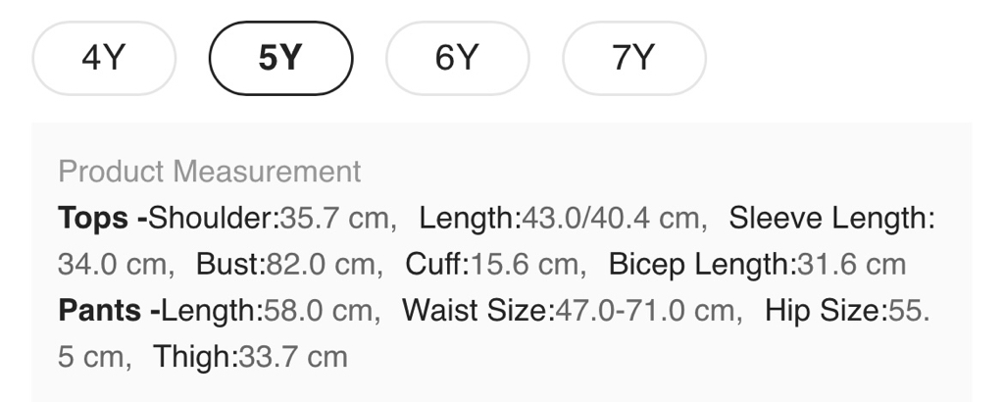Image resolution: width=1004 pixels, height=402 pixels.
Task: Click the 35.7 cm shoulder value
Action: pyautogui.click(x=335, y=218)
